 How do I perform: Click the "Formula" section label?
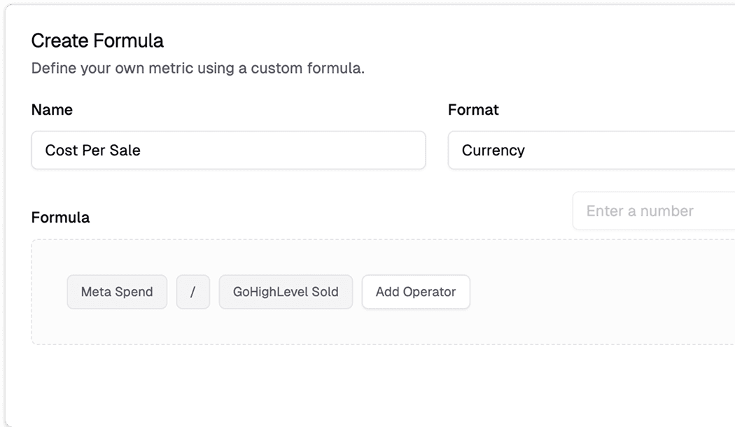pyautogui.click(x=60, y=218)
